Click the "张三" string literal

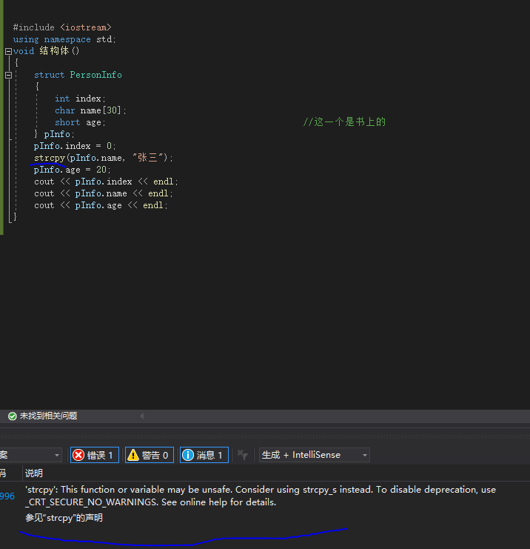(x=147, y=158)
